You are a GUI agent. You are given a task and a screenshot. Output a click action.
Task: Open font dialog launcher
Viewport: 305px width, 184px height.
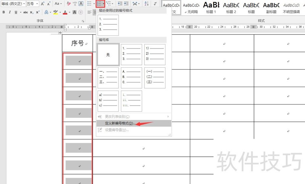click(83, 21)
